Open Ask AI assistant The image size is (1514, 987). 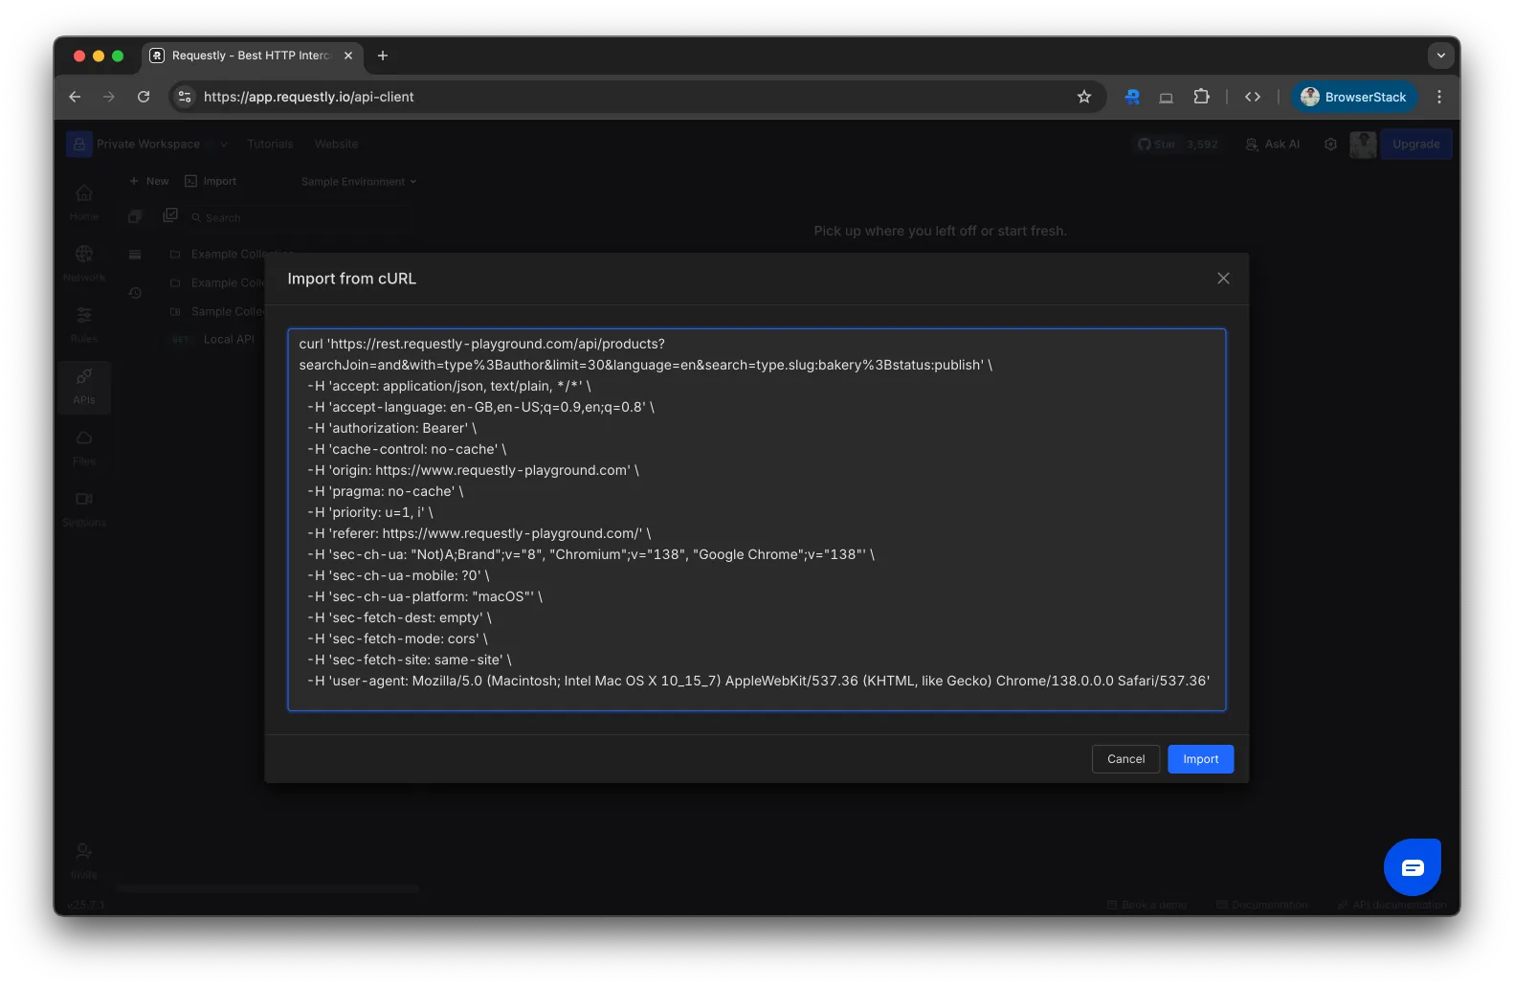click(1273, 145)
